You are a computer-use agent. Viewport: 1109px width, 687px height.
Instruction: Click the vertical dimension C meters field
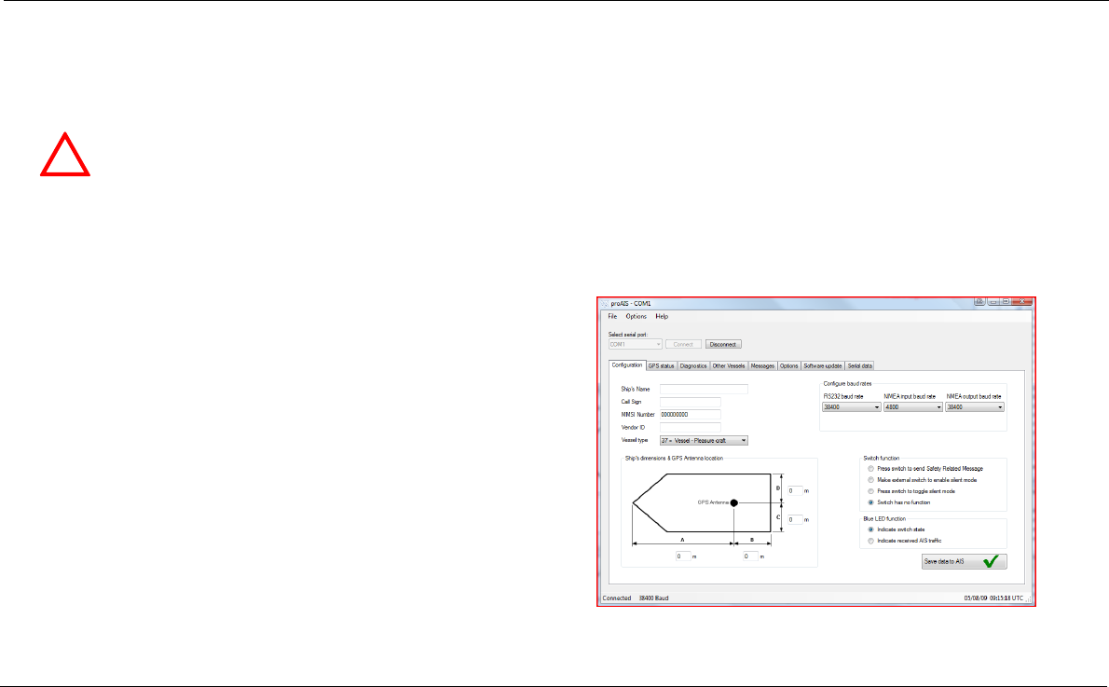795,519
